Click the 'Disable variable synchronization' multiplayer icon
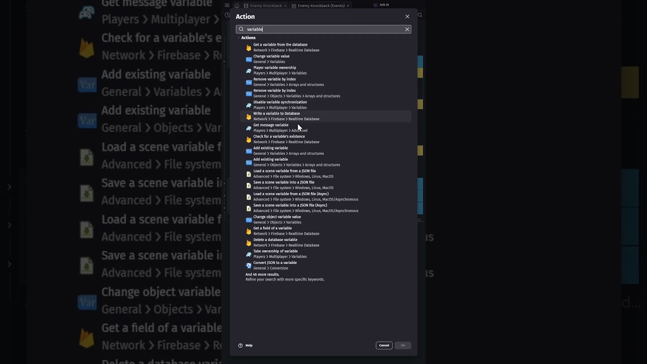Viewport: 647px width, 364px height. (x=249, y=105)
